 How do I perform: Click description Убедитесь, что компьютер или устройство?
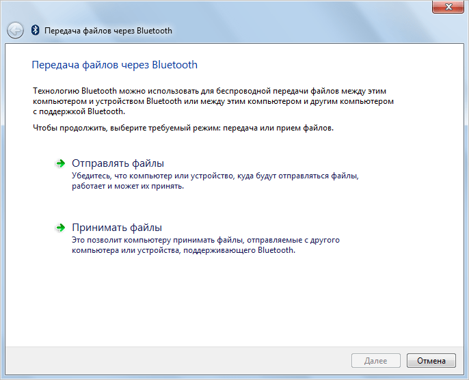(x=215, y=181)
